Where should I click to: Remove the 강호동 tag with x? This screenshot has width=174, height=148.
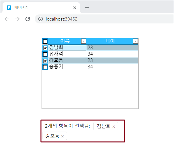click(63, 136)
